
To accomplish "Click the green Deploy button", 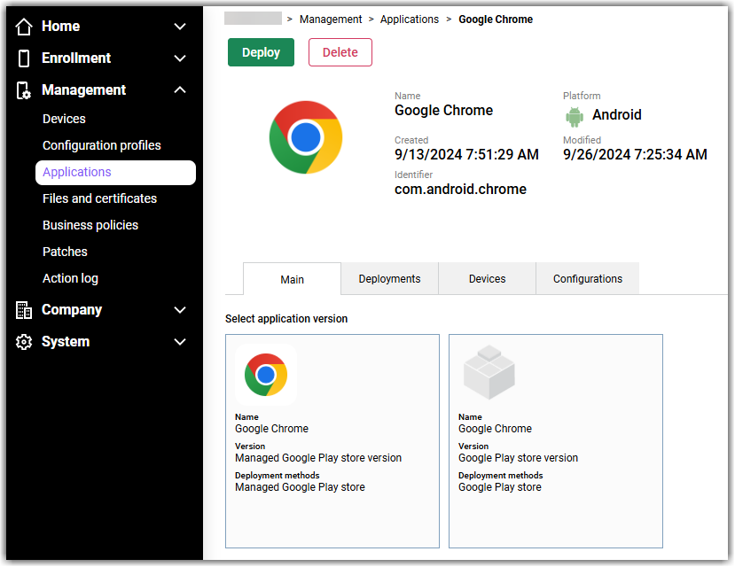I will tap(261, 52).
